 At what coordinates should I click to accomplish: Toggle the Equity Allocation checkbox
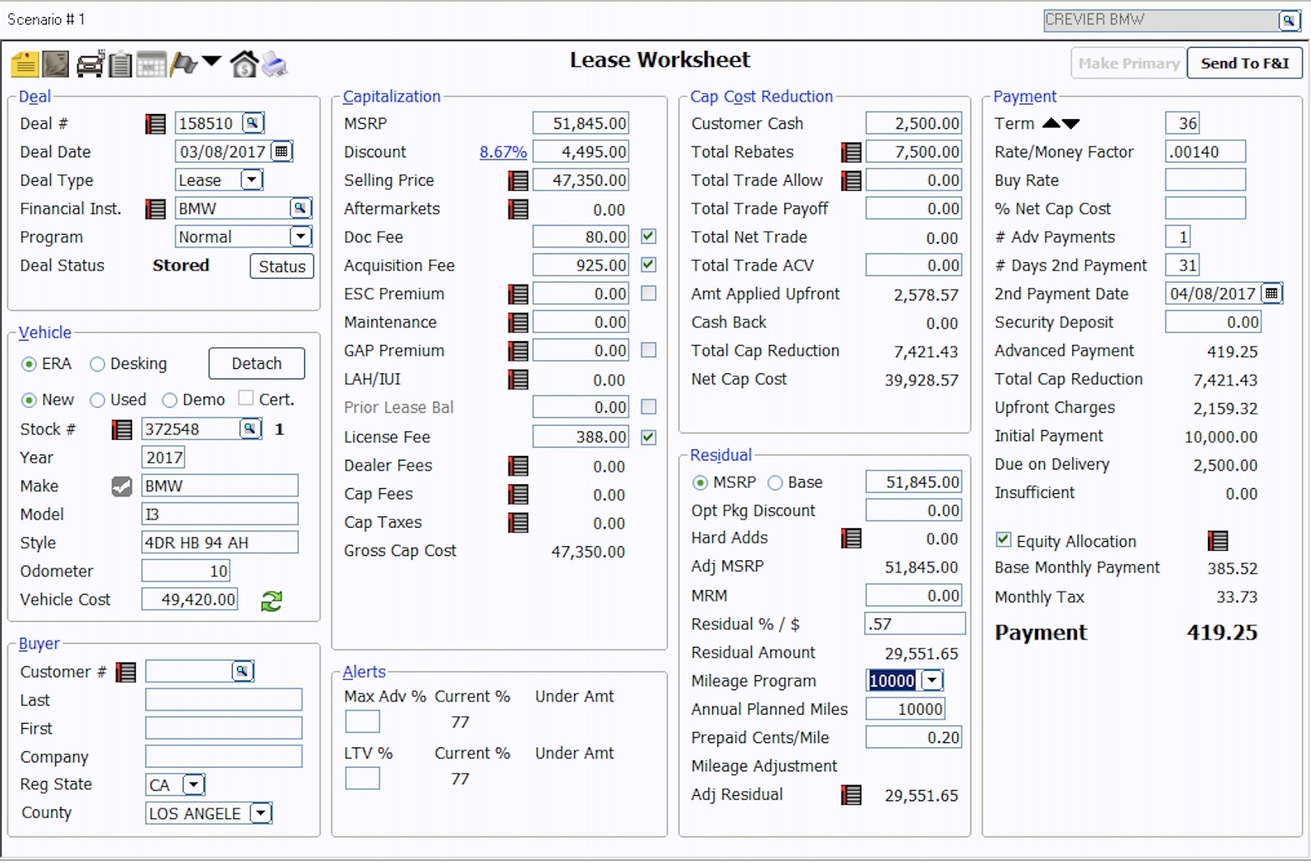[1004, 540]
